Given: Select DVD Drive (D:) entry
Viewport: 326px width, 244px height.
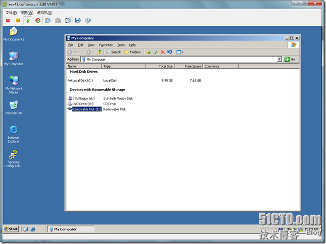Looking at the screenshot, I should pyautogui.click(x=81, y=104).
